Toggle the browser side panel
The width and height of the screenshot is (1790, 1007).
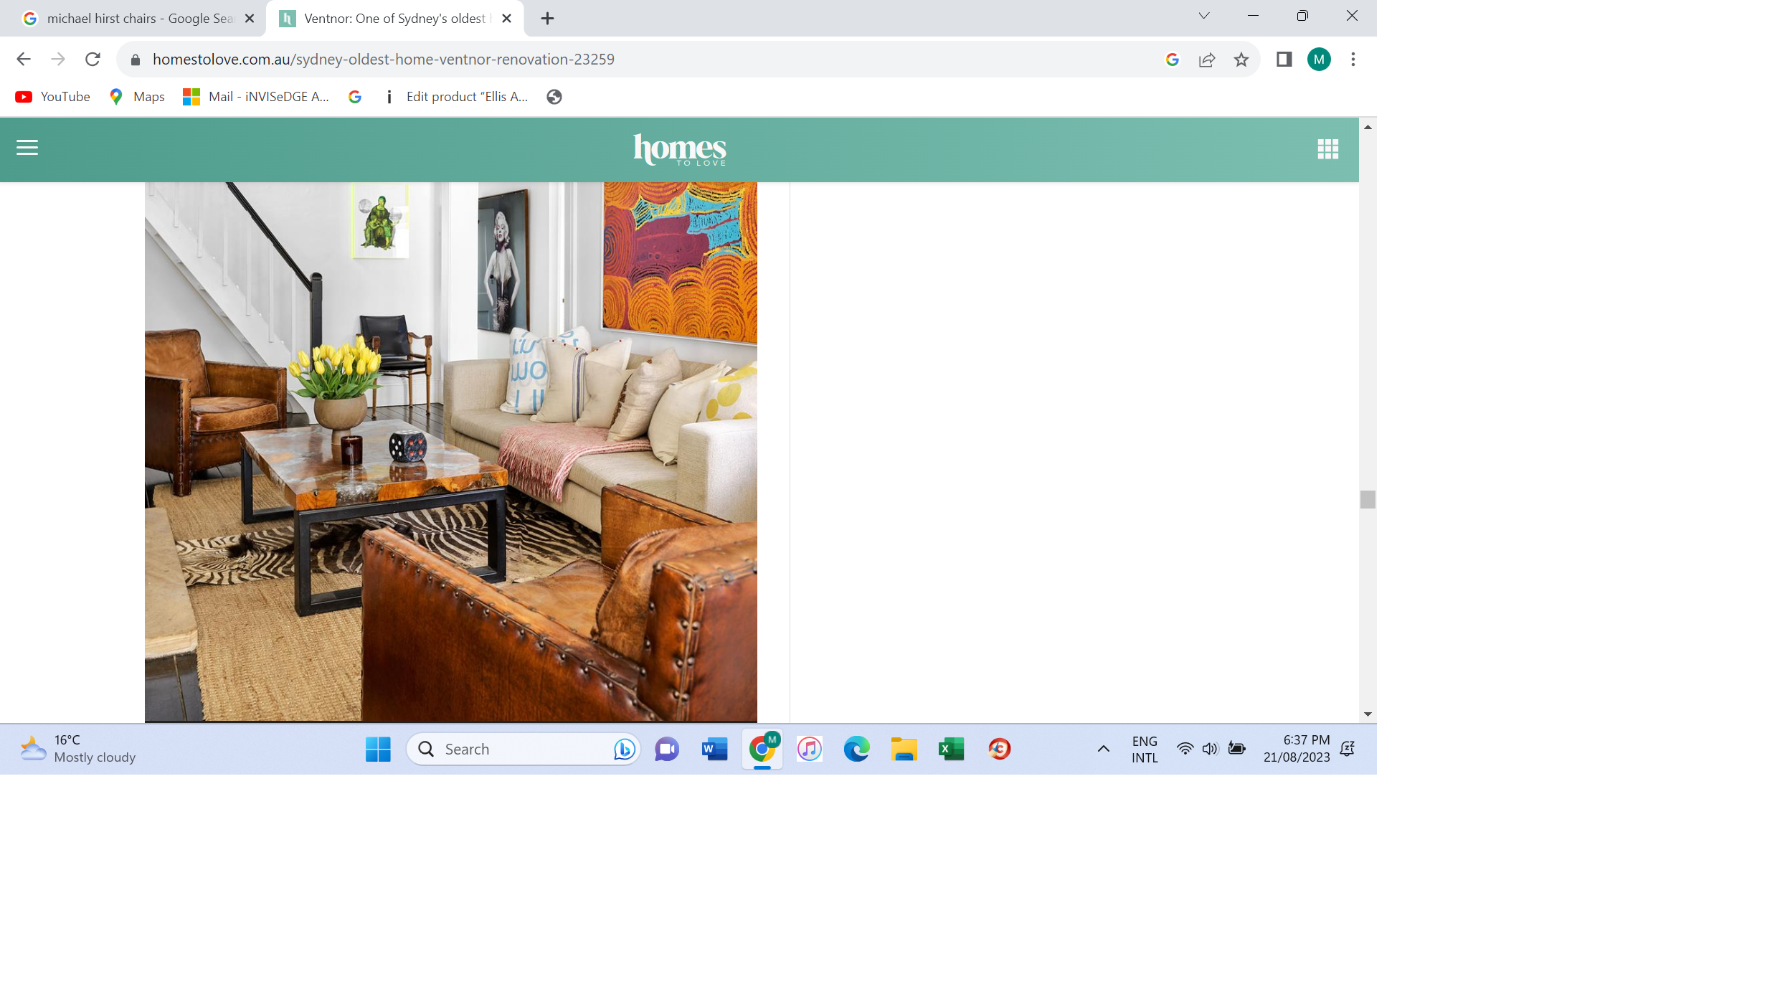(x=1284, y=60)
